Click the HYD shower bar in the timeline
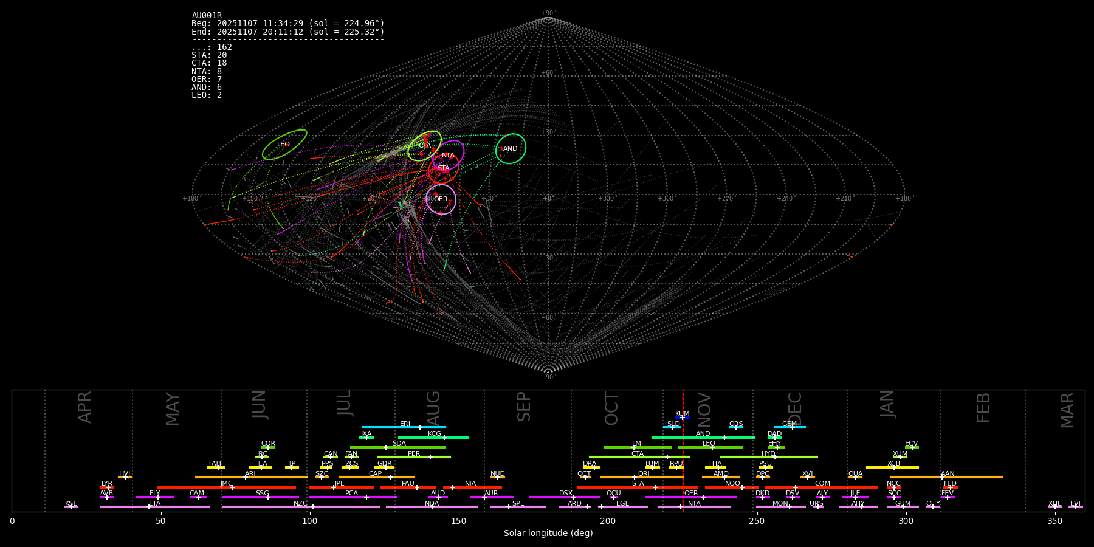The width and height of the screenshot is (1094, 547). 769,457
